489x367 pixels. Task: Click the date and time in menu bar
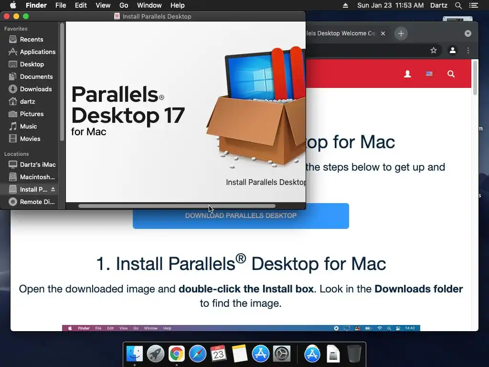391,5
